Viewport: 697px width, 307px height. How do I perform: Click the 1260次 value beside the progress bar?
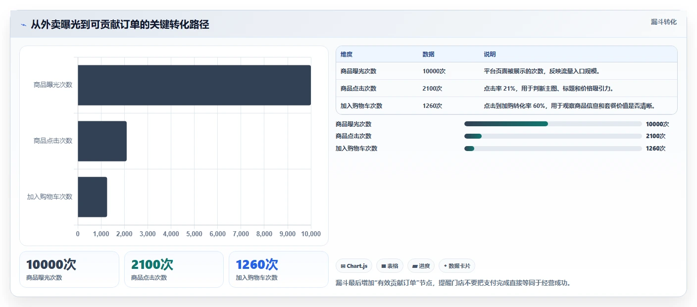tap(656, 149)
